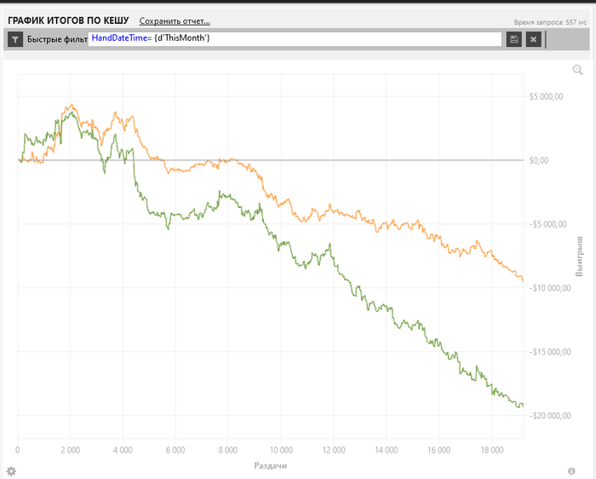Viewport: 596px width, 479px height.
Task: Click the 'Быстрые фильт' label
Action: [x=57, y=39]
